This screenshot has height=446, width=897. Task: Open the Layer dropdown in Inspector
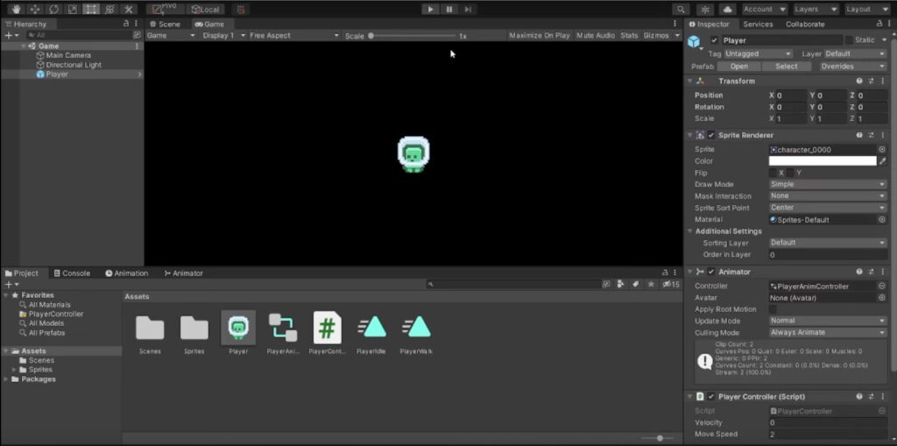855,53
